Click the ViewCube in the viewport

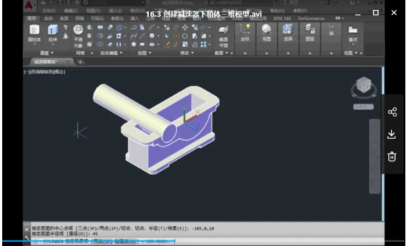tap(364, 85)
